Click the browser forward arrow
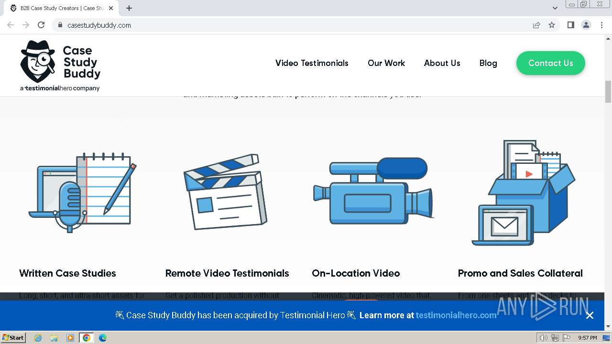Screen dimensions: 612x344 [26, 25]
